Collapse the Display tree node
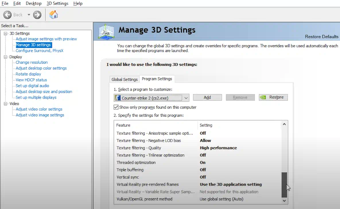This screenshot has width=340, height=209. 6,57
